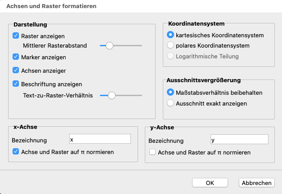Select kartesisches Koordinatensystem radio button
This screenshot has width=282, height=194.
pos(170,35)
